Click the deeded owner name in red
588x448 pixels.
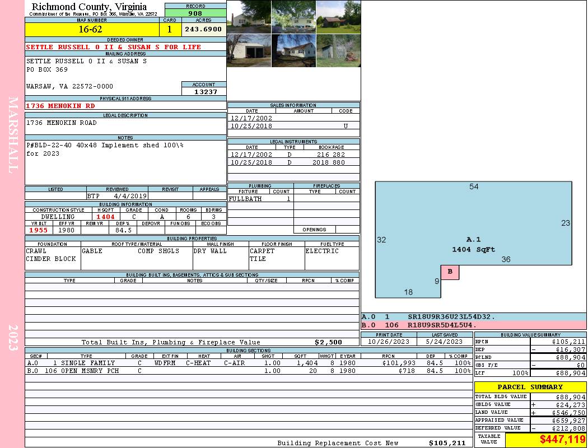[x=113, y=47]
